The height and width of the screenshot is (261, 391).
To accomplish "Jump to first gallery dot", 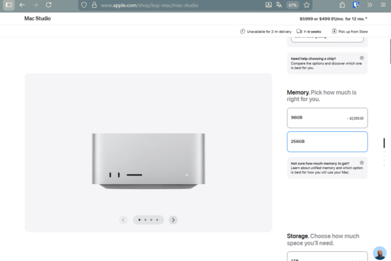I will (139, 220).
